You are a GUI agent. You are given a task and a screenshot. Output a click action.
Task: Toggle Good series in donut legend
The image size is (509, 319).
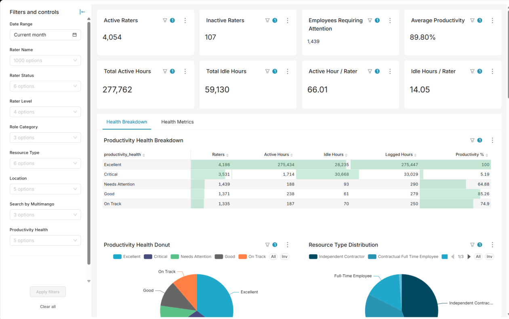(225, 256)
